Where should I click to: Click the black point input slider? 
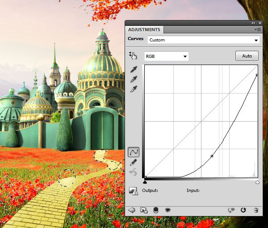(145, 182)
